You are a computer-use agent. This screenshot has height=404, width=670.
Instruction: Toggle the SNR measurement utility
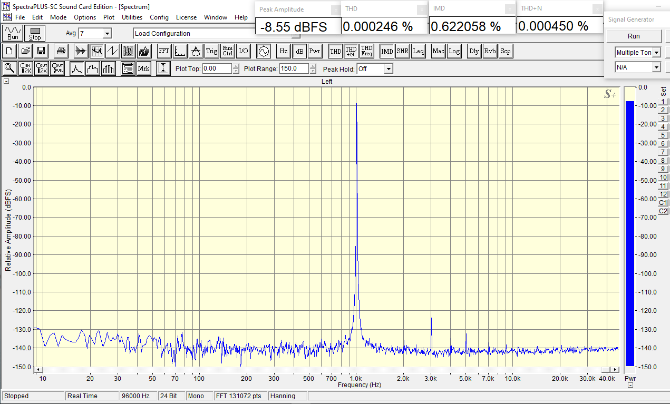click(403, 51)
